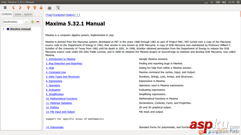This screenshot has width=241, height=135.
Task: Open chapter 7. Operators
Action: click(x=53, y=85)
